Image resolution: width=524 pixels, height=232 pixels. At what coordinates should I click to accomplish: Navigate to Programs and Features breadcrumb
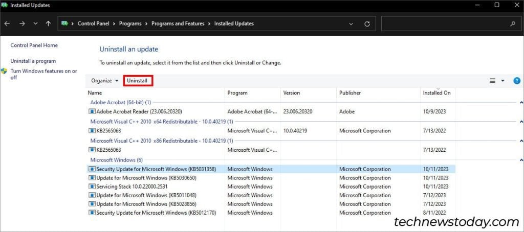[x=178, y=24]
